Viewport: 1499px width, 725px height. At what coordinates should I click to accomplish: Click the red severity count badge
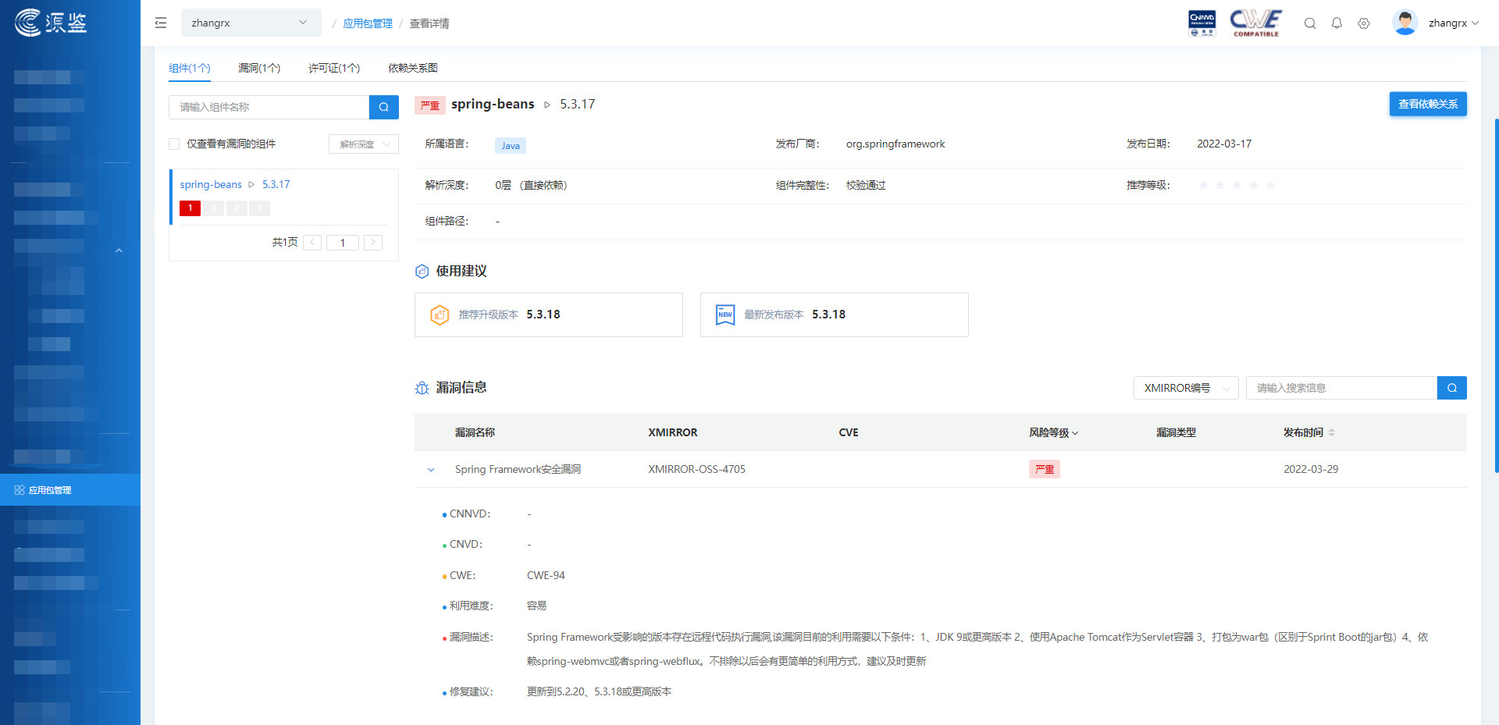point(190,208)
